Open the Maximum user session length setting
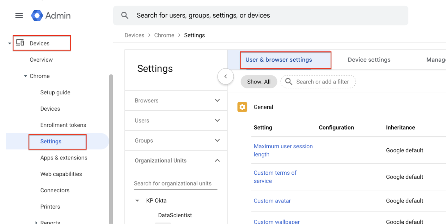 pyautogui.click(x=283, y=150)
